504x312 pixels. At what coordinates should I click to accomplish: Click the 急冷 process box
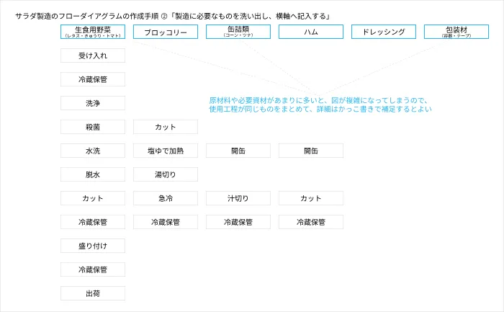point(166,198)
